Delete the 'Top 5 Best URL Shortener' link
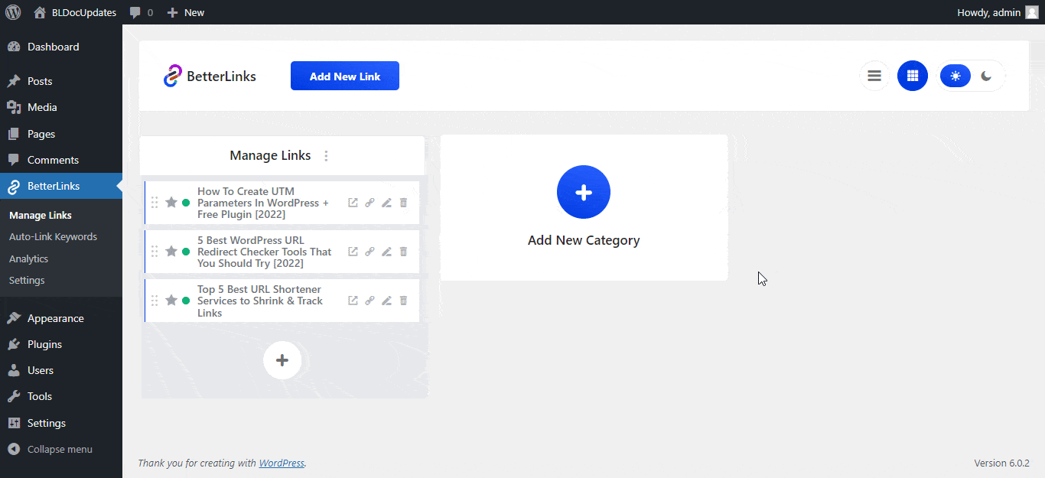1045x478 pixels. pyautogui.click(x=403, y=300)
